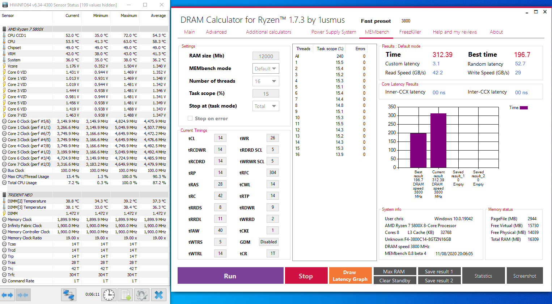
Task: Open the MEMbench mode dropdown
Action: (x=266, y=69)
